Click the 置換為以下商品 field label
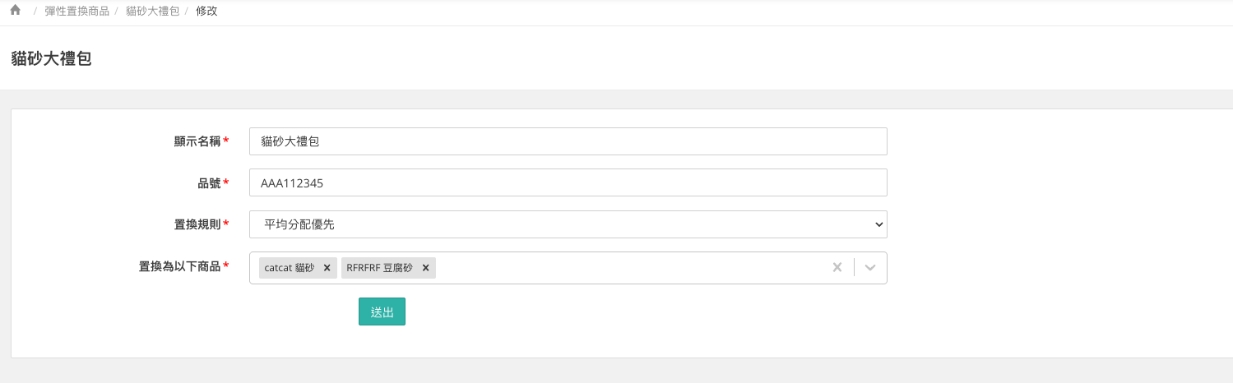The width and height of the screenshot is (1233, 383). coord(180,266)
